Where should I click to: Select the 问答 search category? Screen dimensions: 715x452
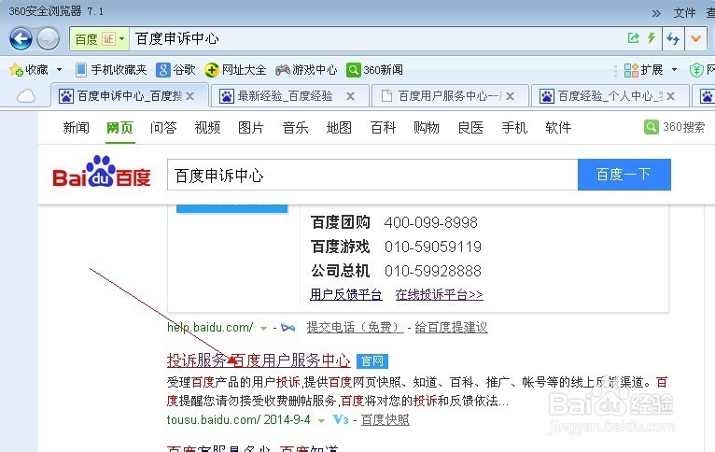(163, 128)
